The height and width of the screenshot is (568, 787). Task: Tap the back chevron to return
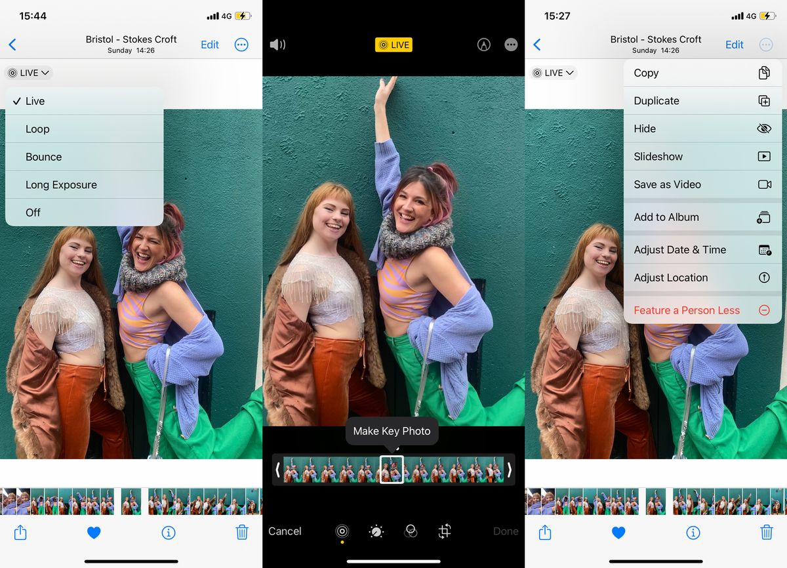click(13, 45)
